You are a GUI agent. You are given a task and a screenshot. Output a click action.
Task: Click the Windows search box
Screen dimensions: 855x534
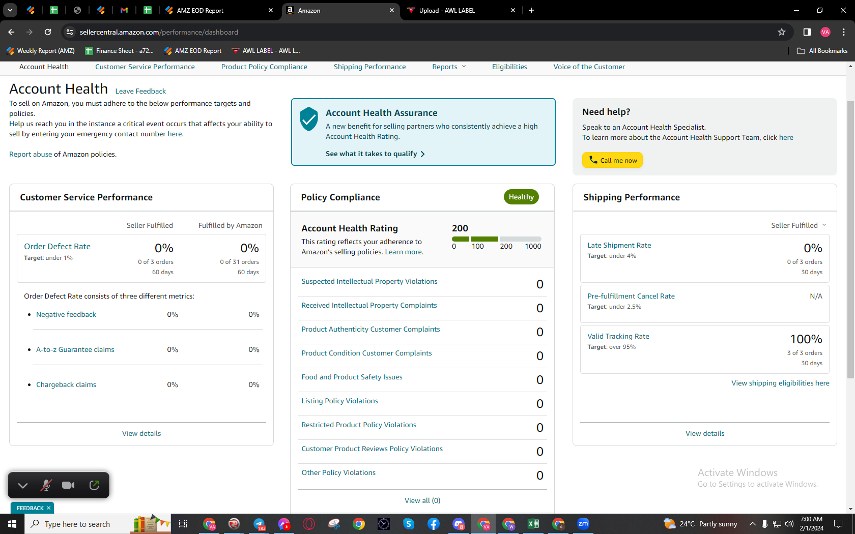77,524
